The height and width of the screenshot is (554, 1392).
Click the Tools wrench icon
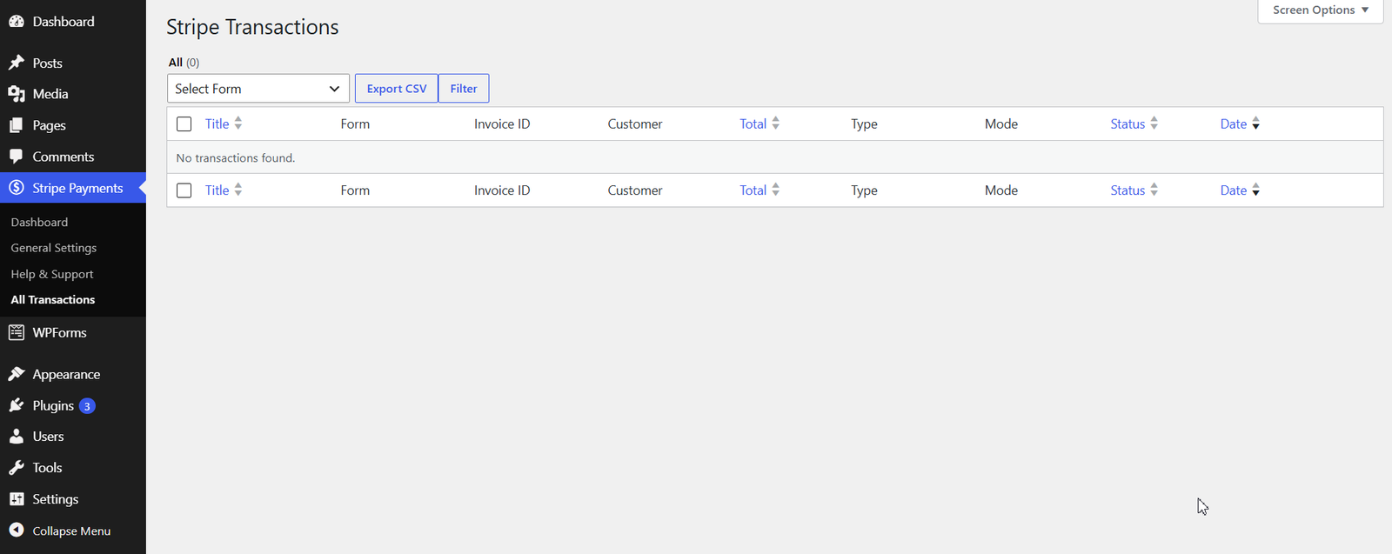17,468
